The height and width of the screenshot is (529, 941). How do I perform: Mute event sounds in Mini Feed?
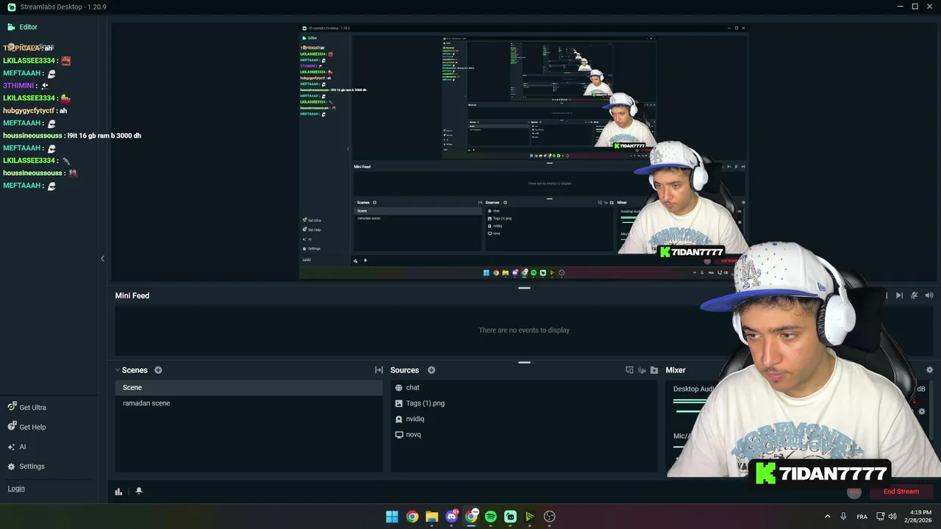(x=915, y=295)
